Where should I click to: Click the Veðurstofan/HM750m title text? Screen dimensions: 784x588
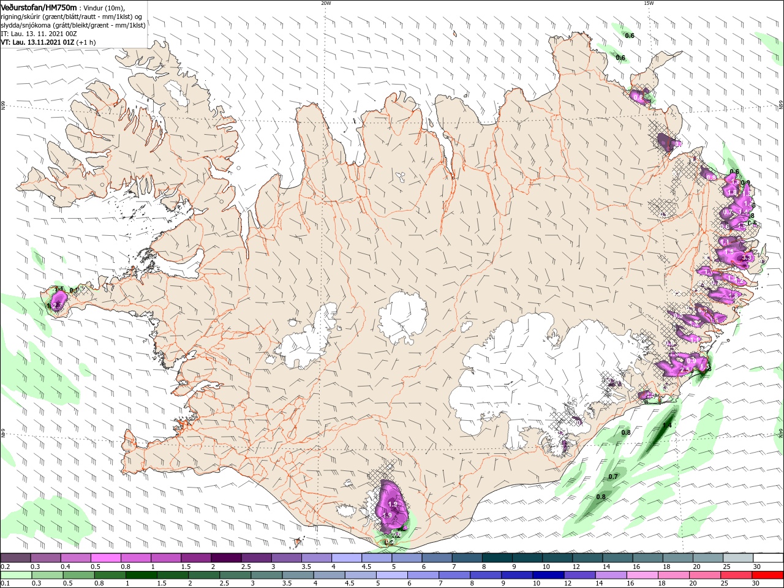[39, 7]
